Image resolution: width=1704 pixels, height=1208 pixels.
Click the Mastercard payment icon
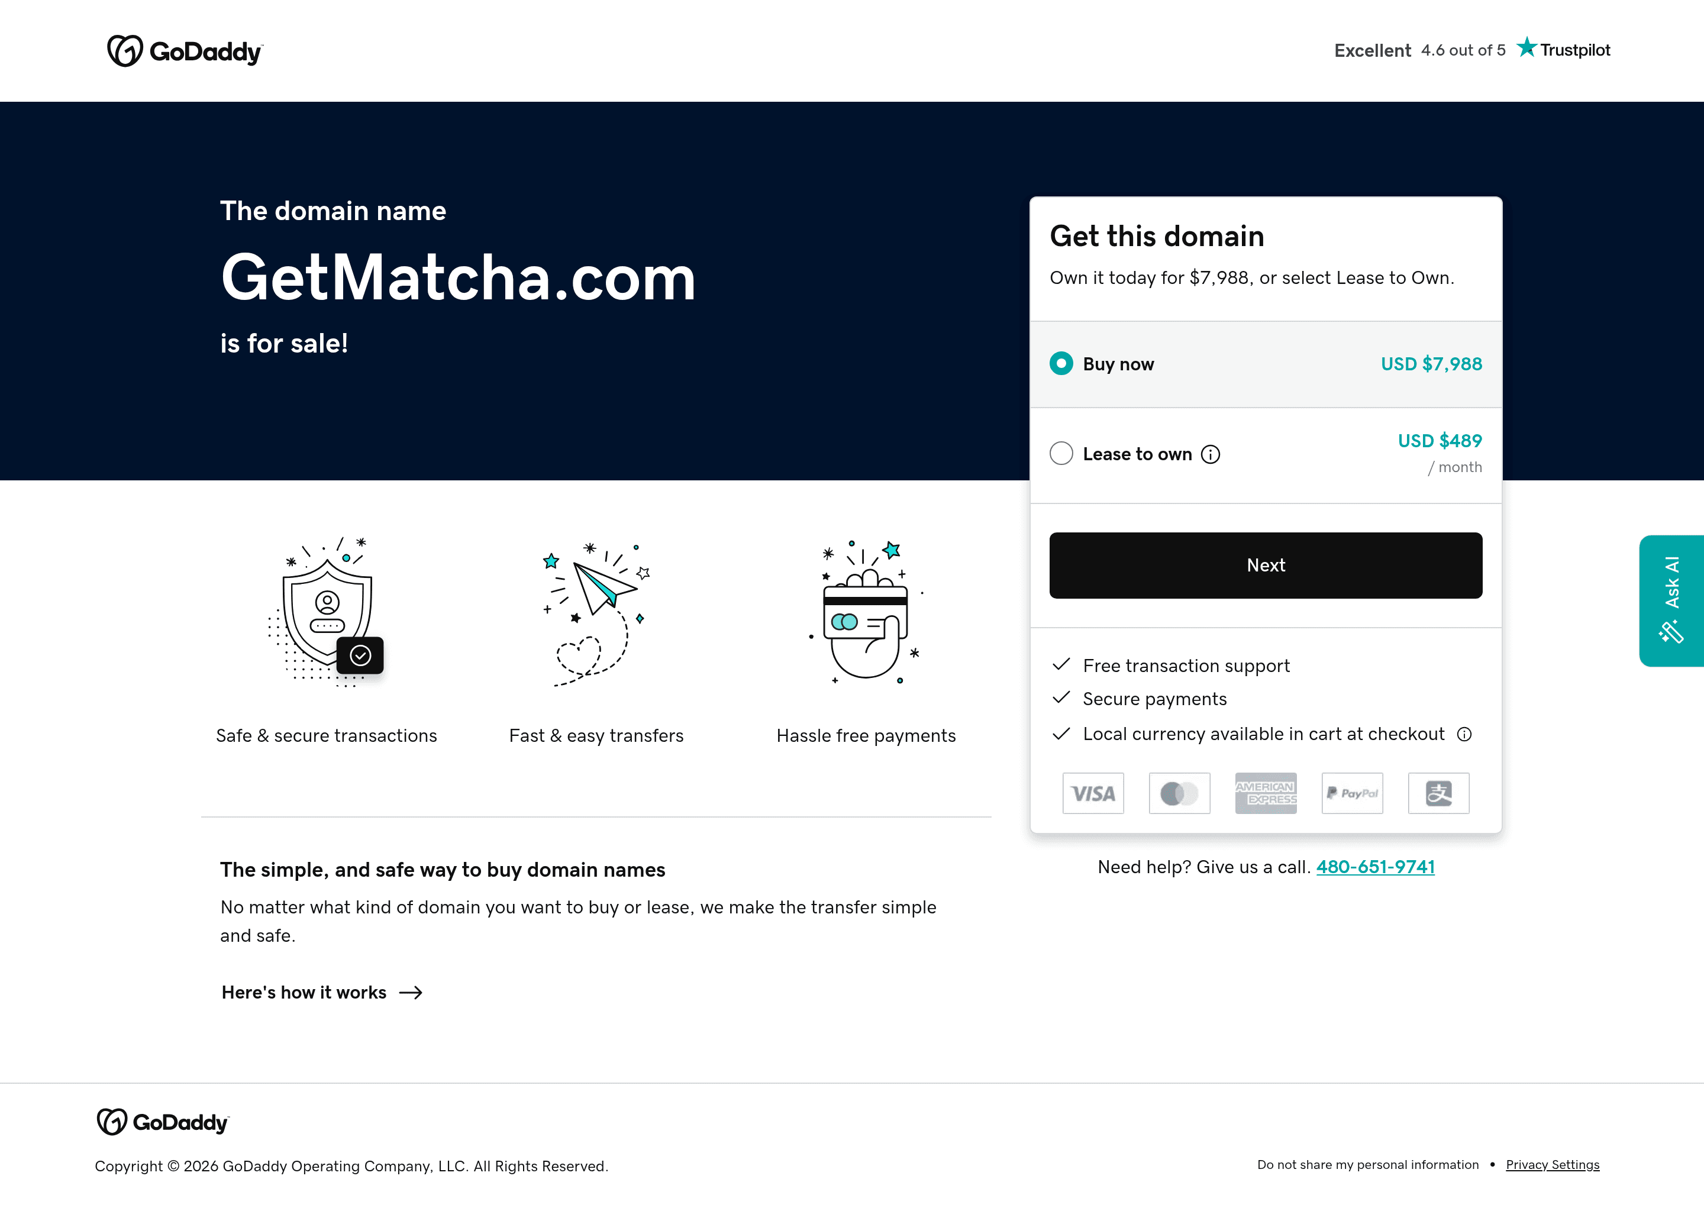(1179, 793)
